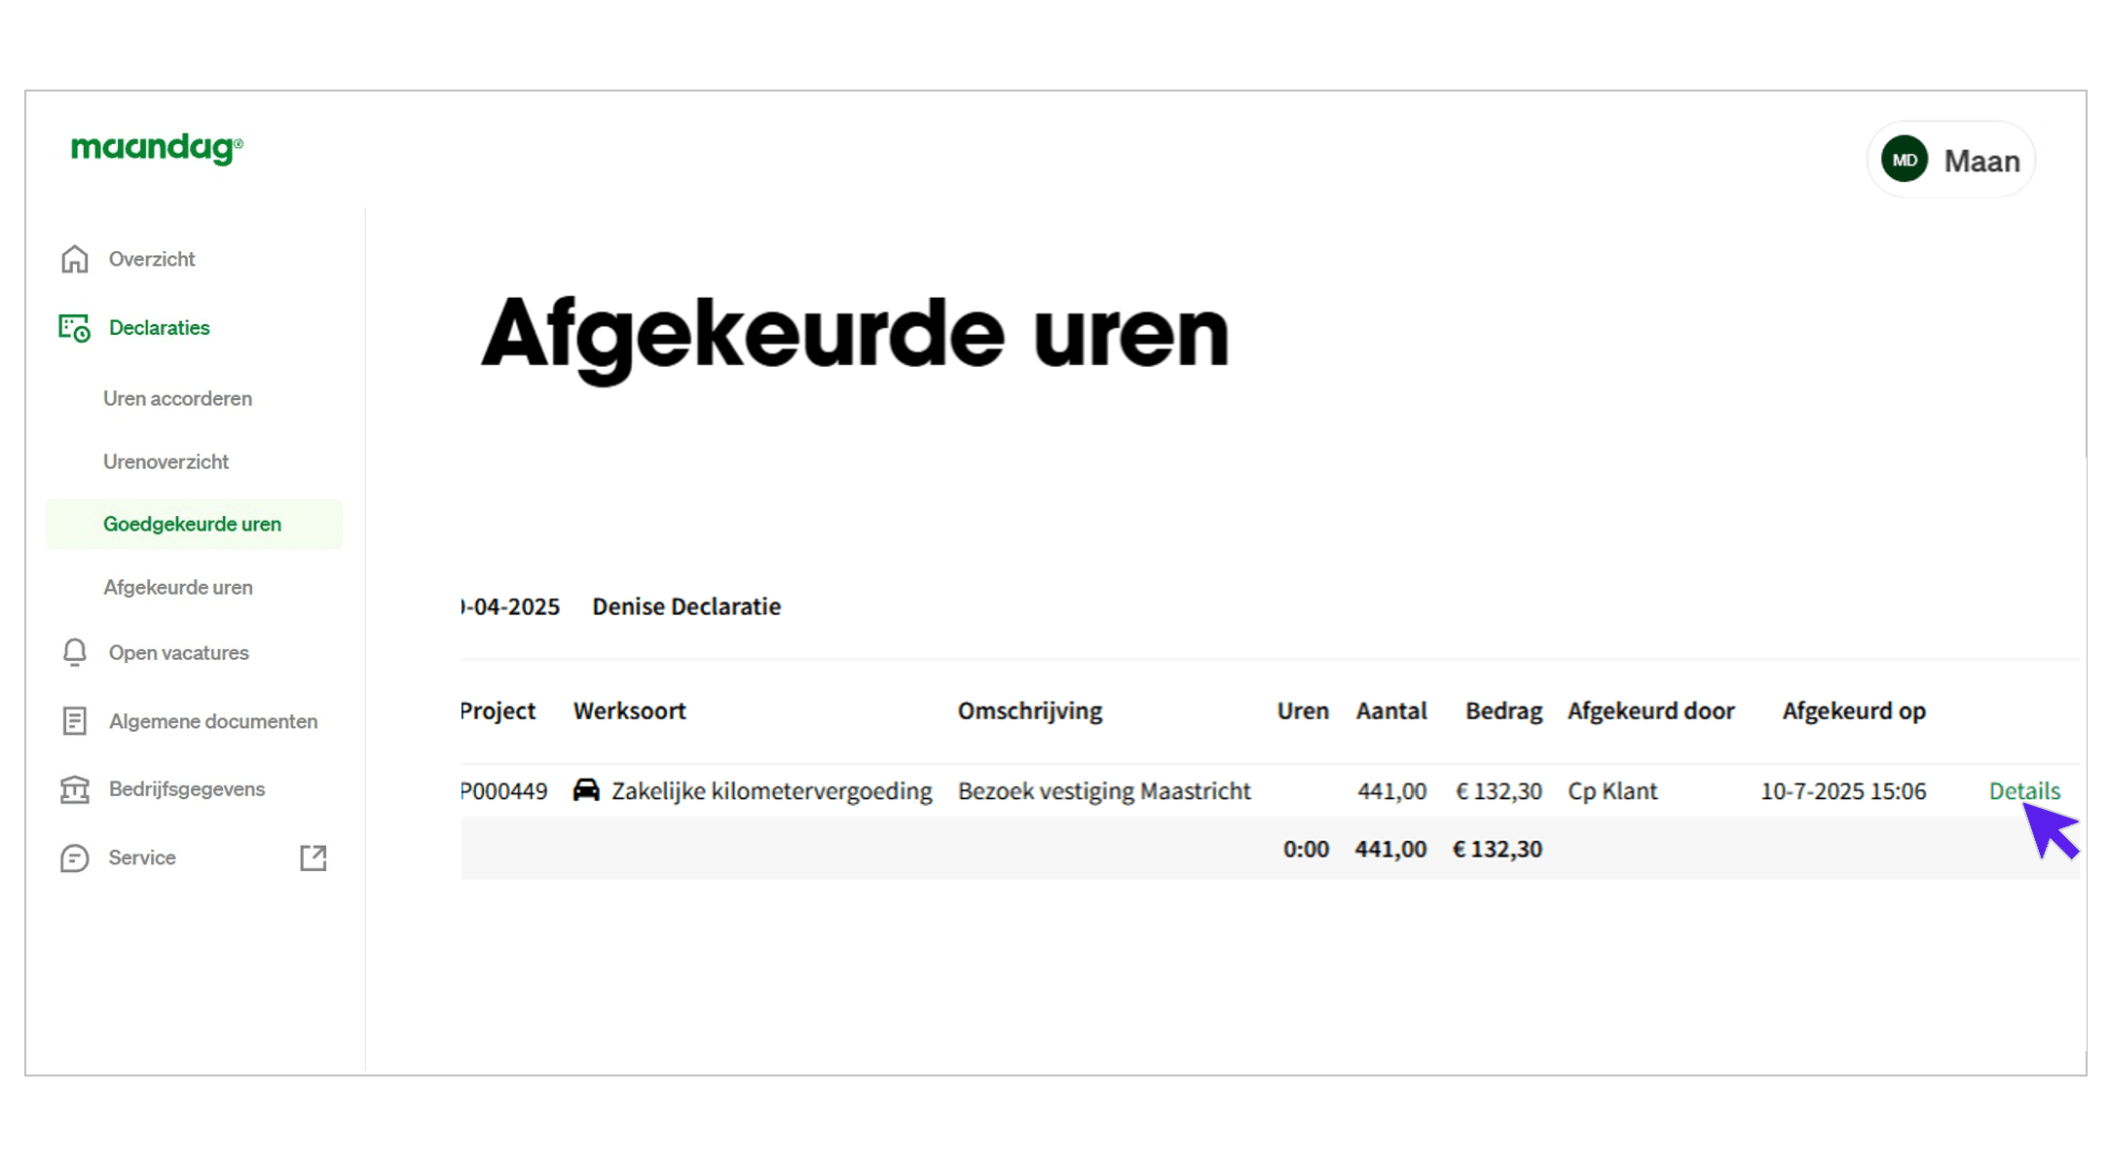Screen dimensions: 2109x1167
Task: Select the home icon beside Overzicht
Action: click(74, 259)
